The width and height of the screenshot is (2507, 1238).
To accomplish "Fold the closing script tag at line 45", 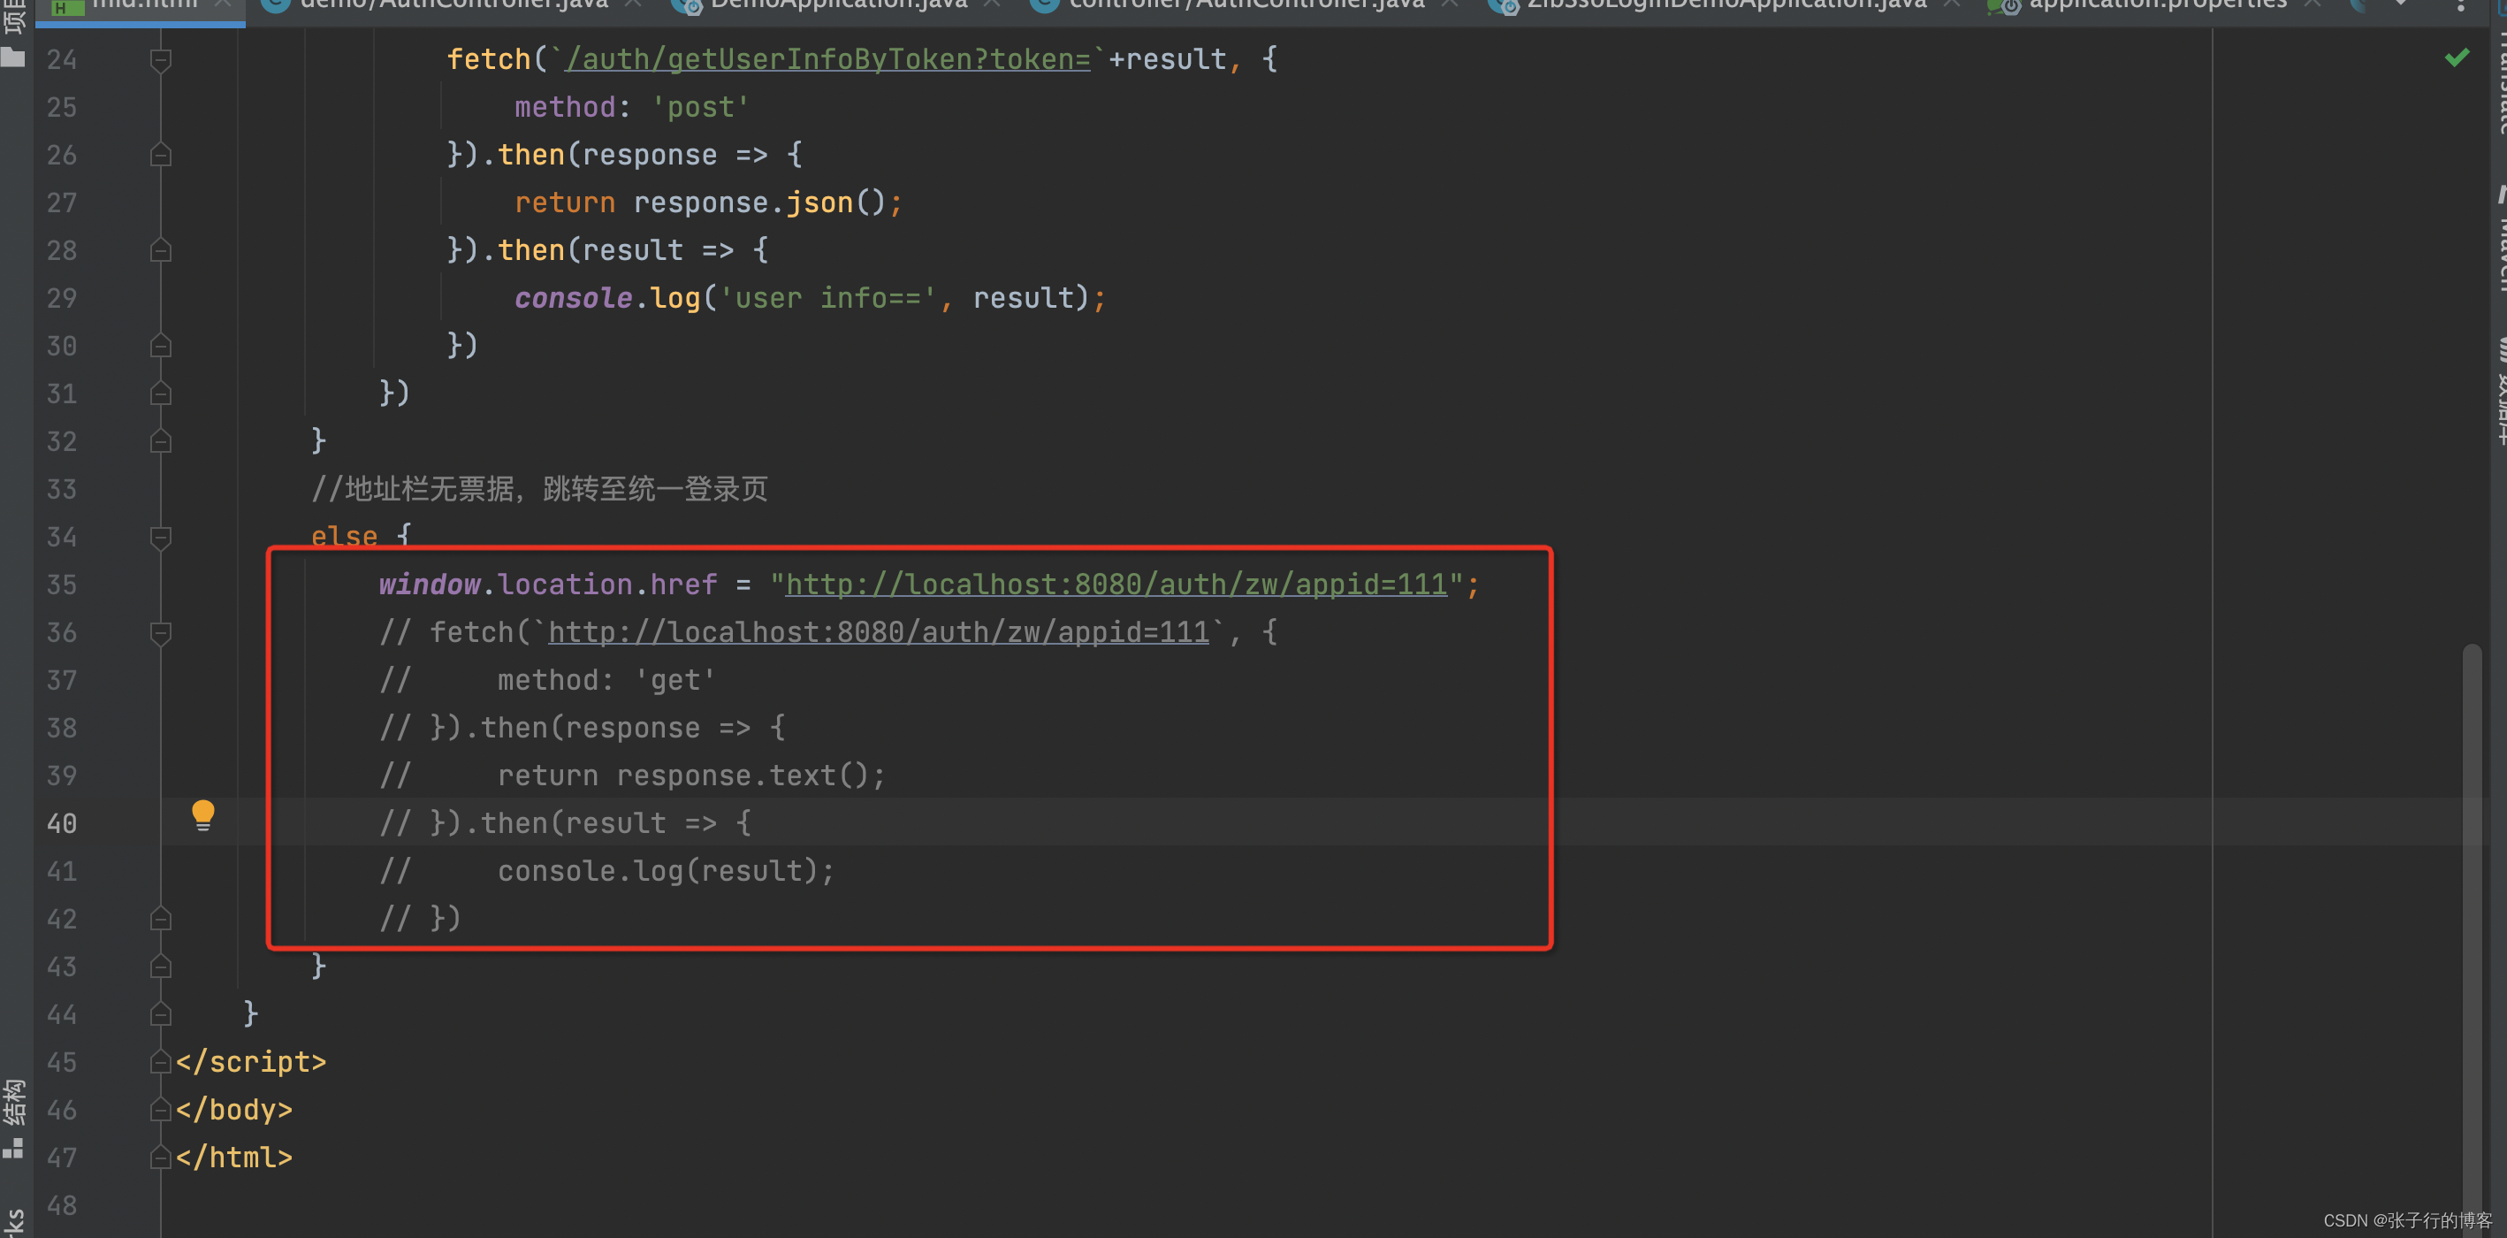I will 161,1063.
